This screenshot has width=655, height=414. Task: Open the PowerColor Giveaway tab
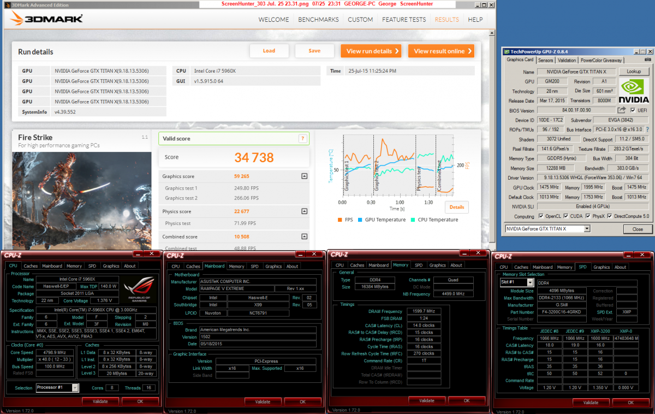pyautogui.click(x=601, y=60)
